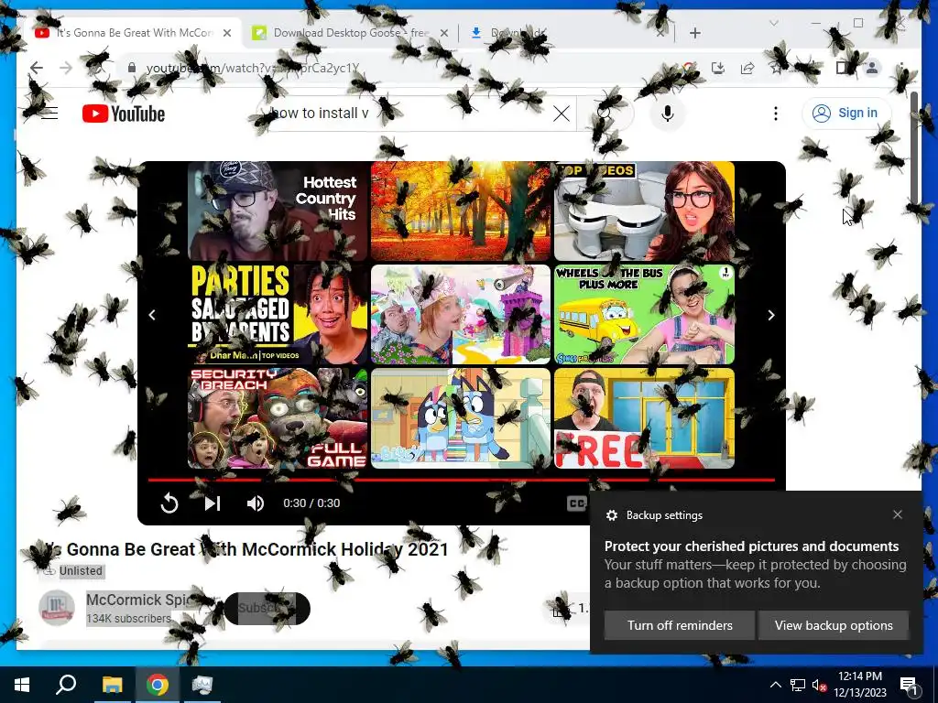Expand Chrome tab search chevron

tap(773, 23)
